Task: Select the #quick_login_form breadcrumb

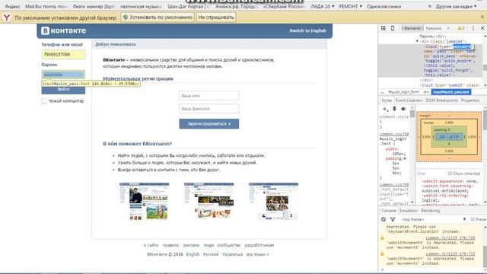Action: [403, 92]
